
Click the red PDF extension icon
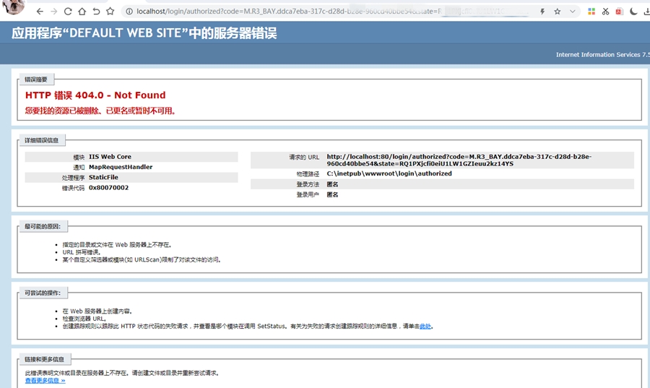tap(620, 12)
